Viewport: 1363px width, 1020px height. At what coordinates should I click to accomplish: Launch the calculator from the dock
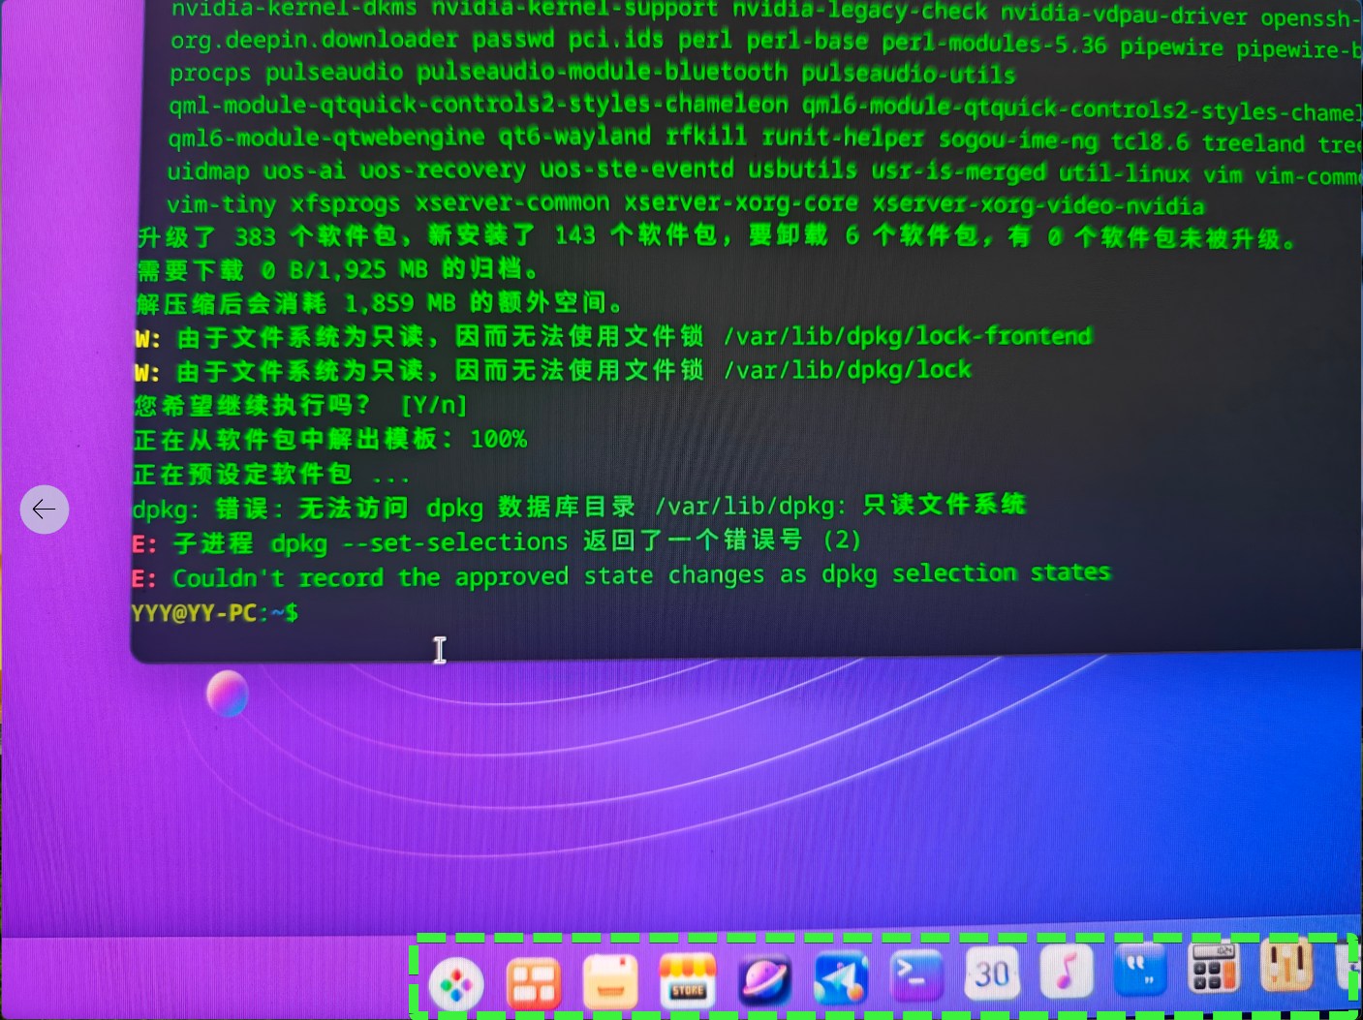[x=1215, y=967]
